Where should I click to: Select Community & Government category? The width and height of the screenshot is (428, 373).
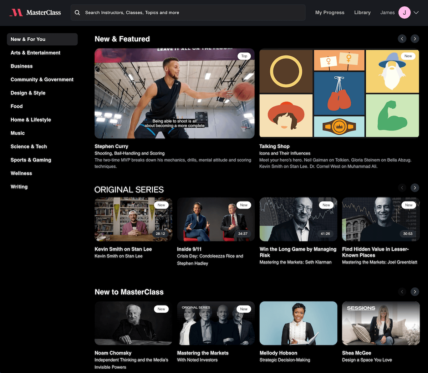pos(42,80)
